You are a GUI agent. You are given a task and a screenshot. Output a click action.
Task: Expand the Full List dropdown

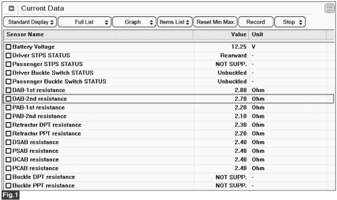point(85,22)
